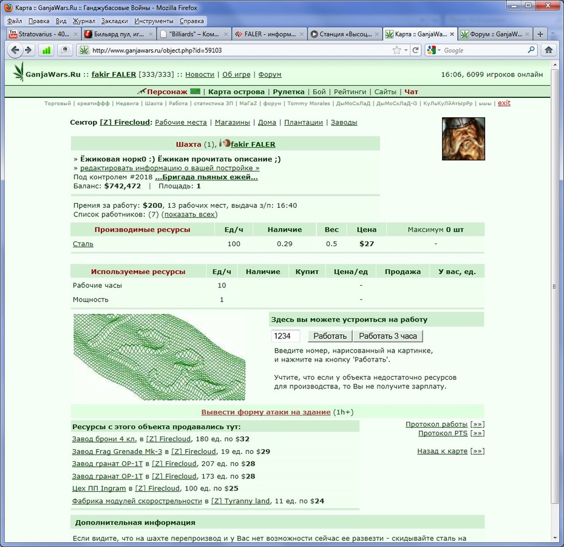Open the Карта острова link

(x=236, y=91)
